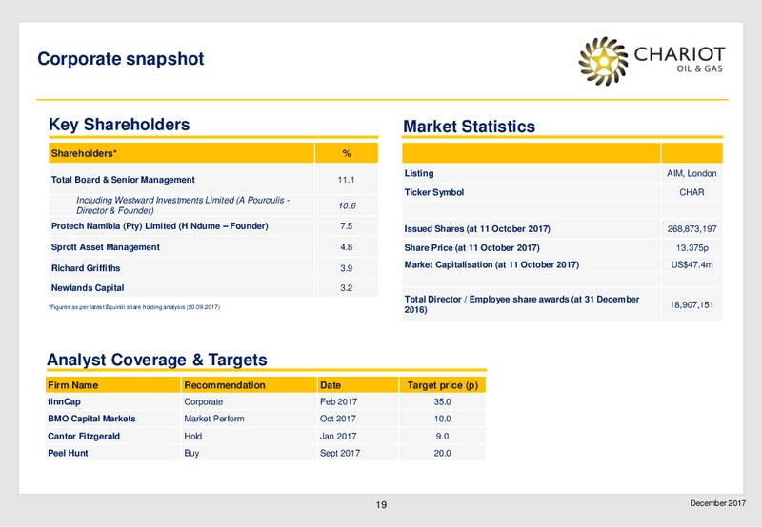Click the 11.1 percentage value

tap(346, 180)
